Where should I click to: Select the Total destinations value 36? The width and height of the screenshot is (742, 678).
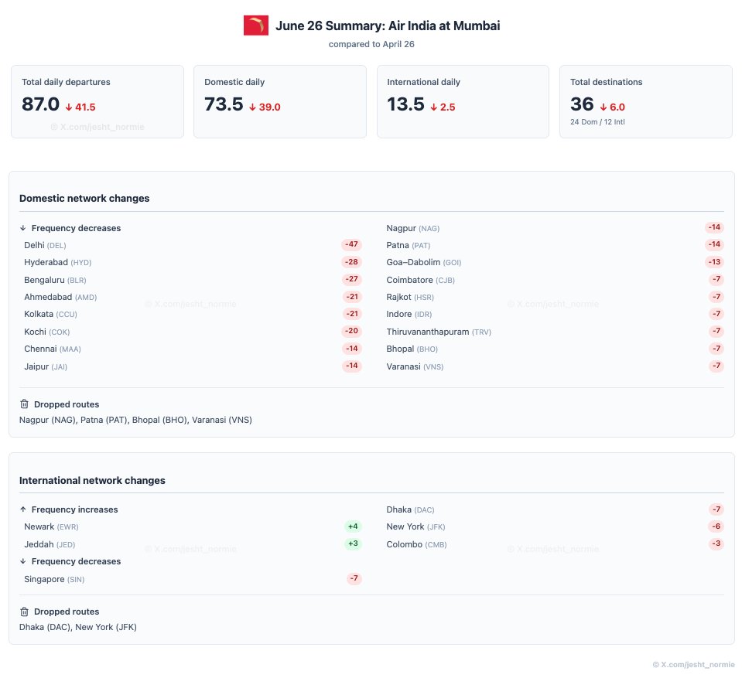coord(582,104)
